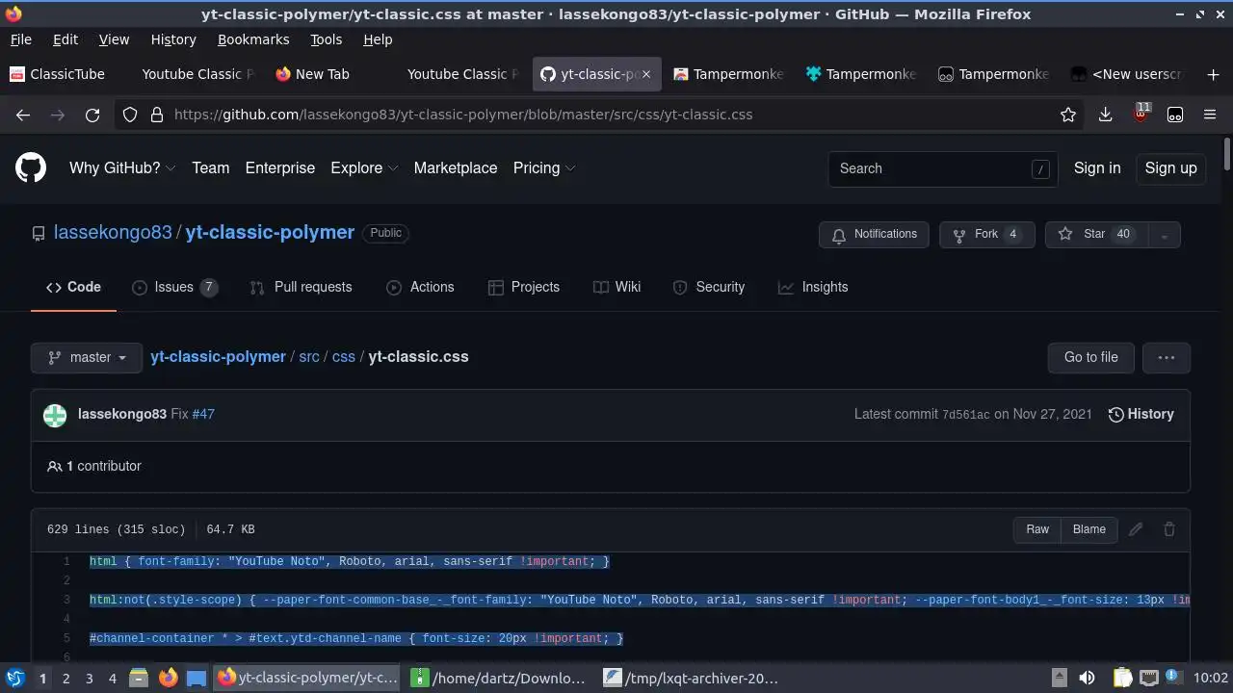
Task: Switch to virtual desktop 4
Action: coord(113,679)
